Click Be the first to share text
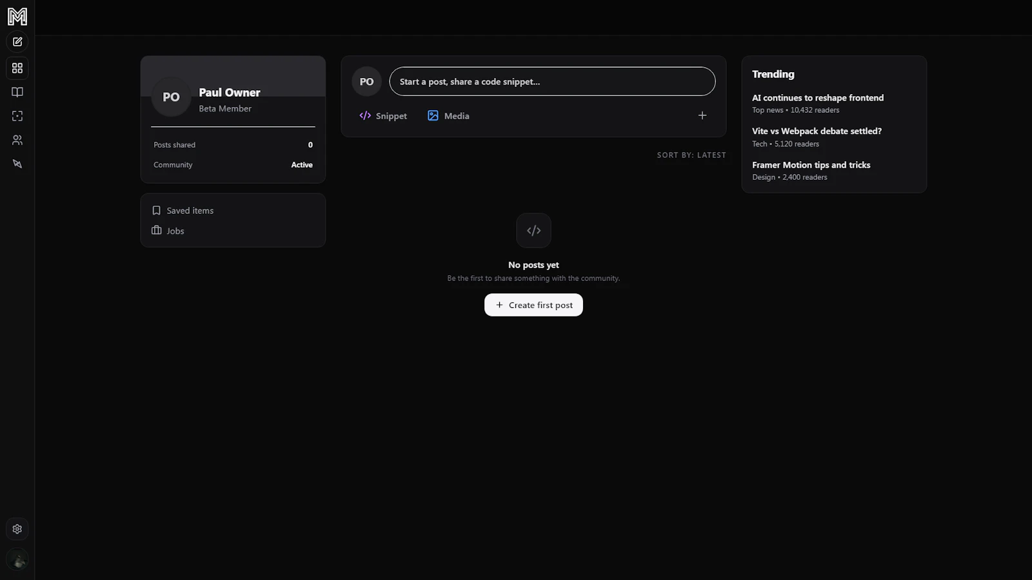Viewport: 1032px width, 580px height. pos(533,278)
